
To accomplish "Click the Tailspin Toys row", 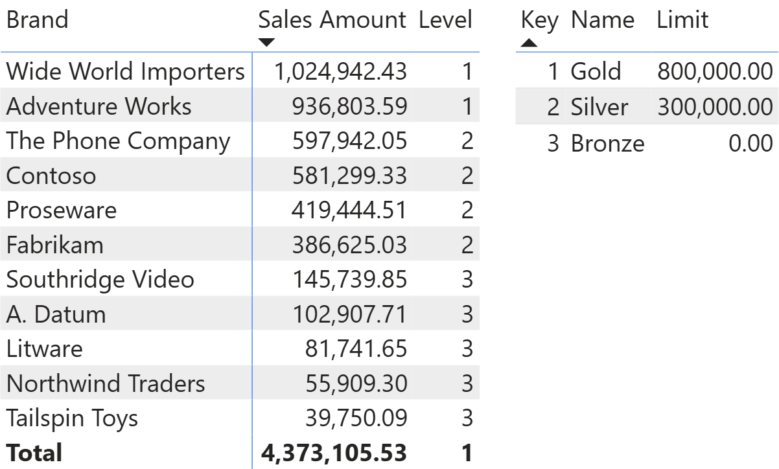I will coord(72,418).
